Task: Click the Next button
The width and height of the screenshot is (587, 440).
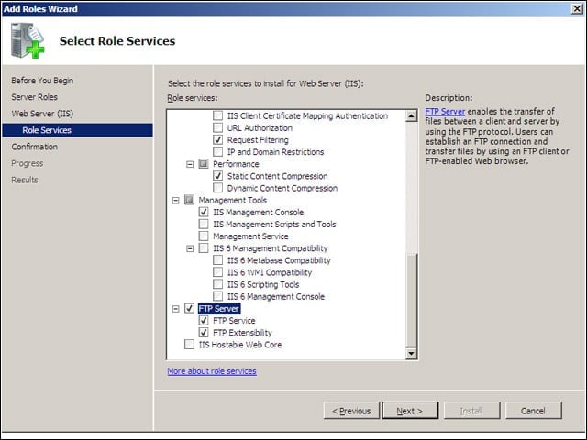Action: click(410, 411)
